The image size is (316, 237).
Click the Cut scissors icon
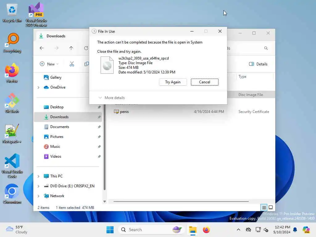tap(72, 64)
